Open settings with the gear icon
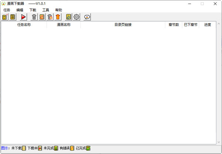This screenshot has height=154, width=222. tap(77, 17)
